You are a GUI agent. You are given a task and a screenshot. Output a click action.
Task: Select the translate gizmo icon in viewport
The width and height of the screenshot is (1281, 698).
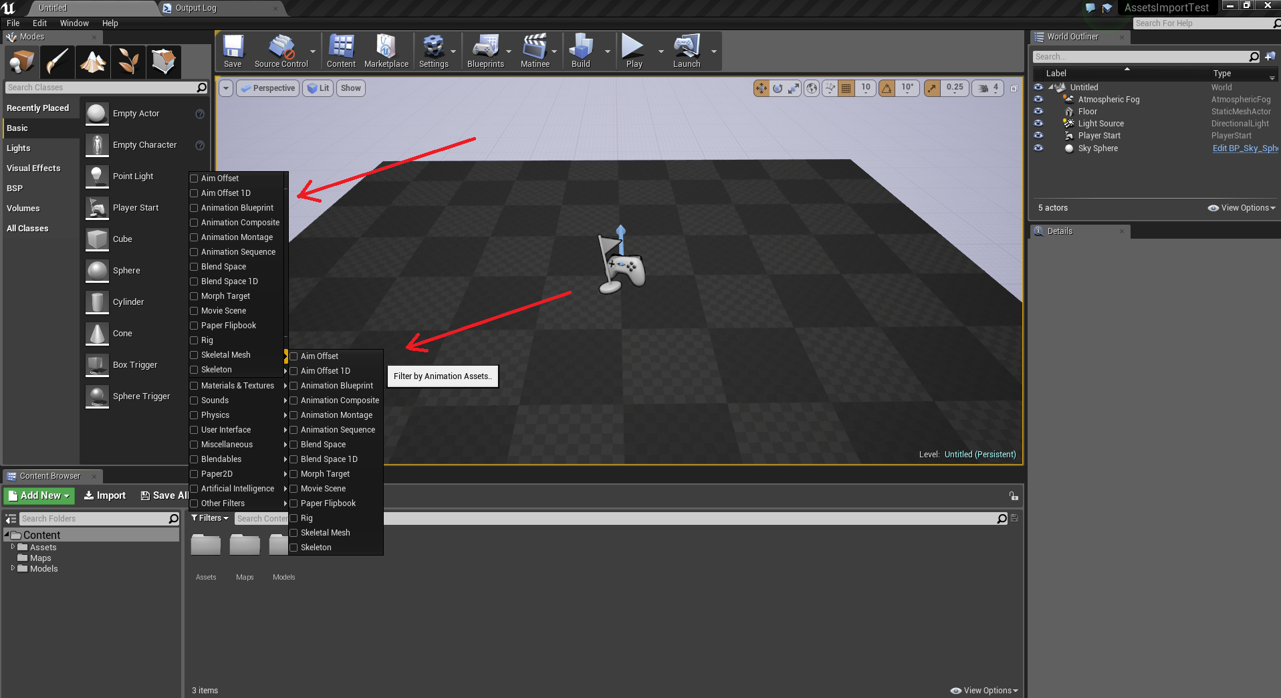click(762, 88)
